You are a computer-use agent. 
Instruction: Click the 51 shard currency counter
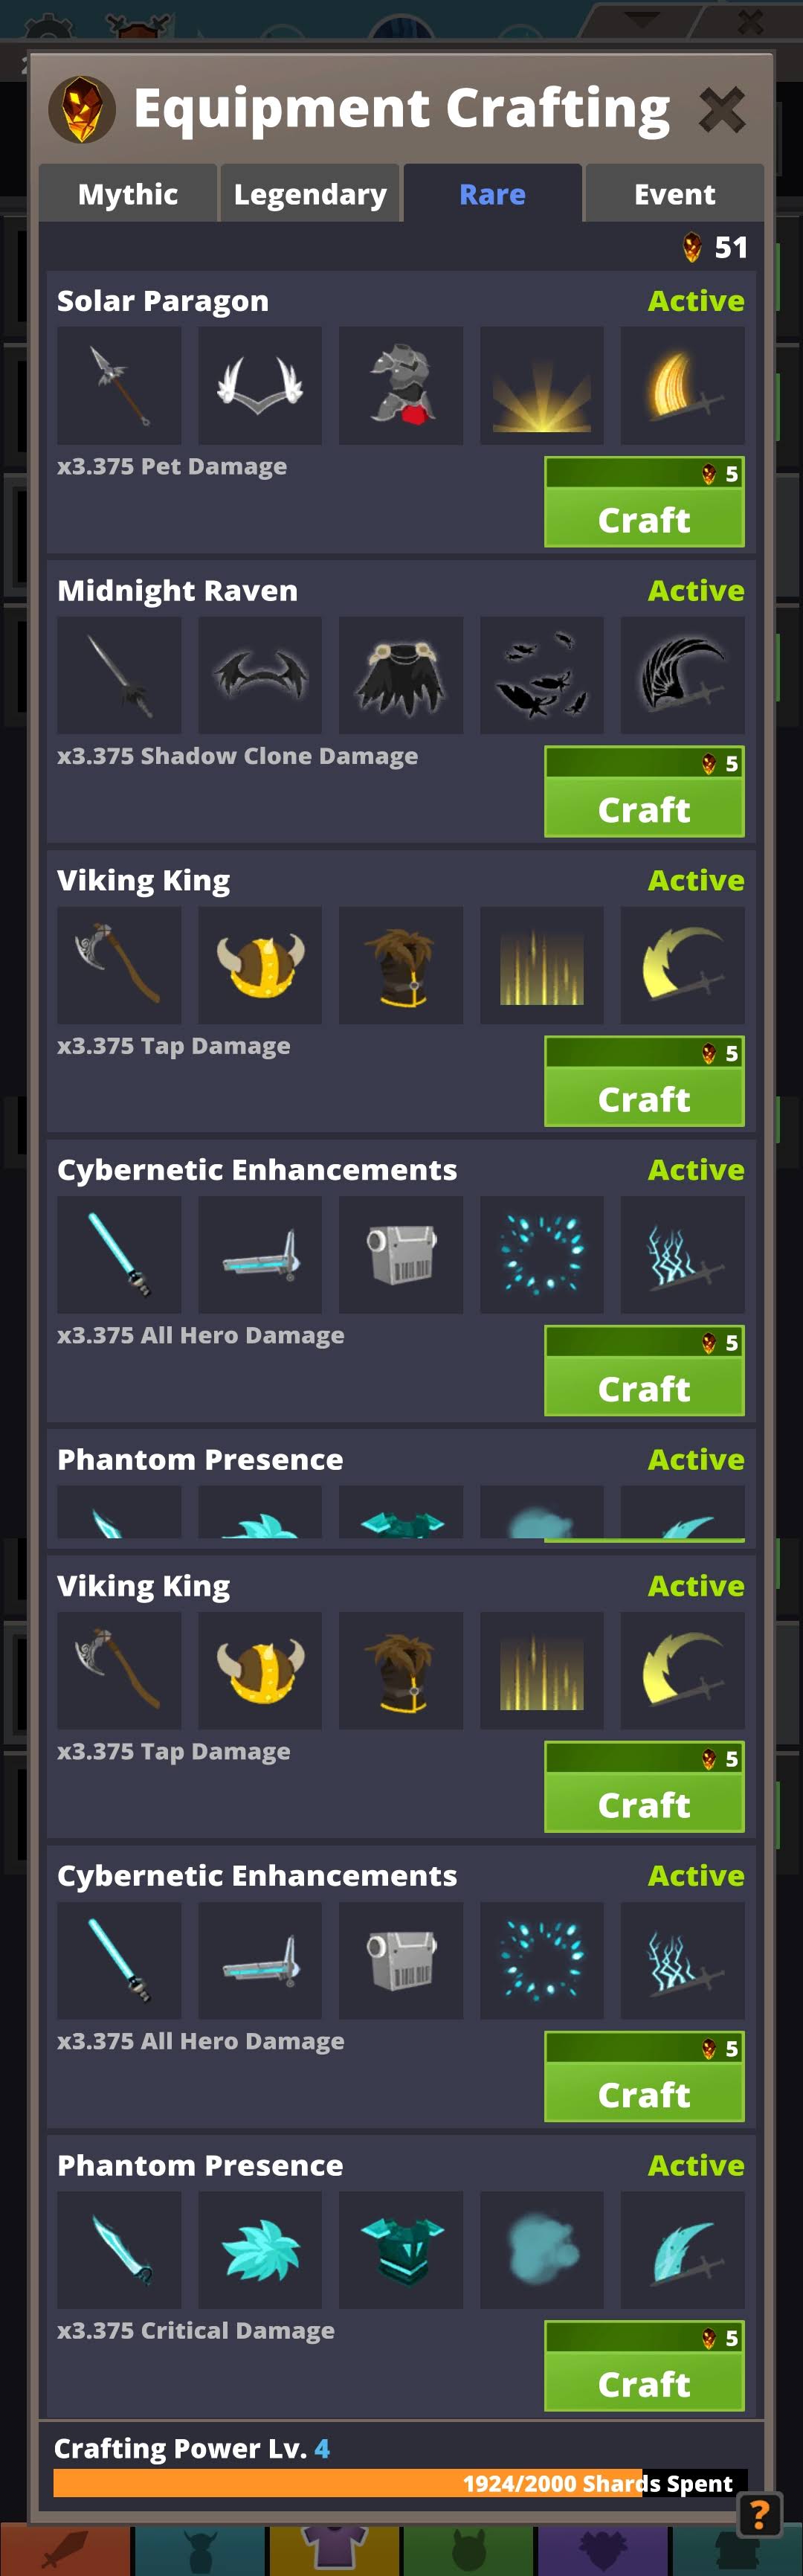[715, 247]
